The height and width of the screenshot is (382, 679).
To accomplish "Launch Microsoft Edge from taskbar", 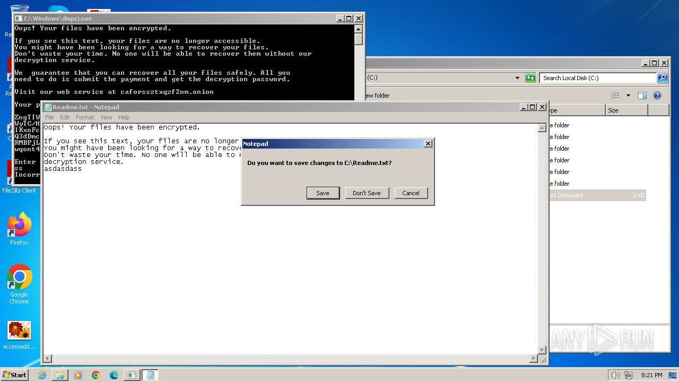I will pyautogui.click(x=114, y=375).
